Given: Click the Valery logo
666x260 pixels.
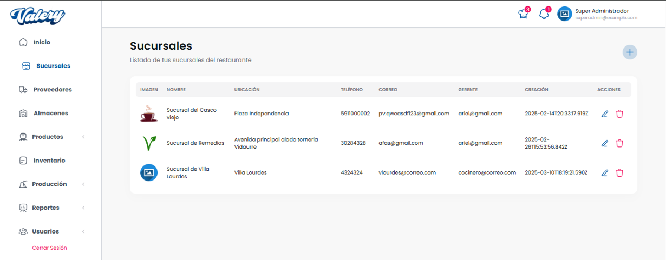Looking at the screenshot, I should click(x=37, y=16).
